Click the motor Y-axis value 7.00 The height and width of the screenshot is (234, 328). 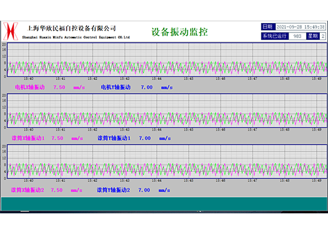coord(147,87)
